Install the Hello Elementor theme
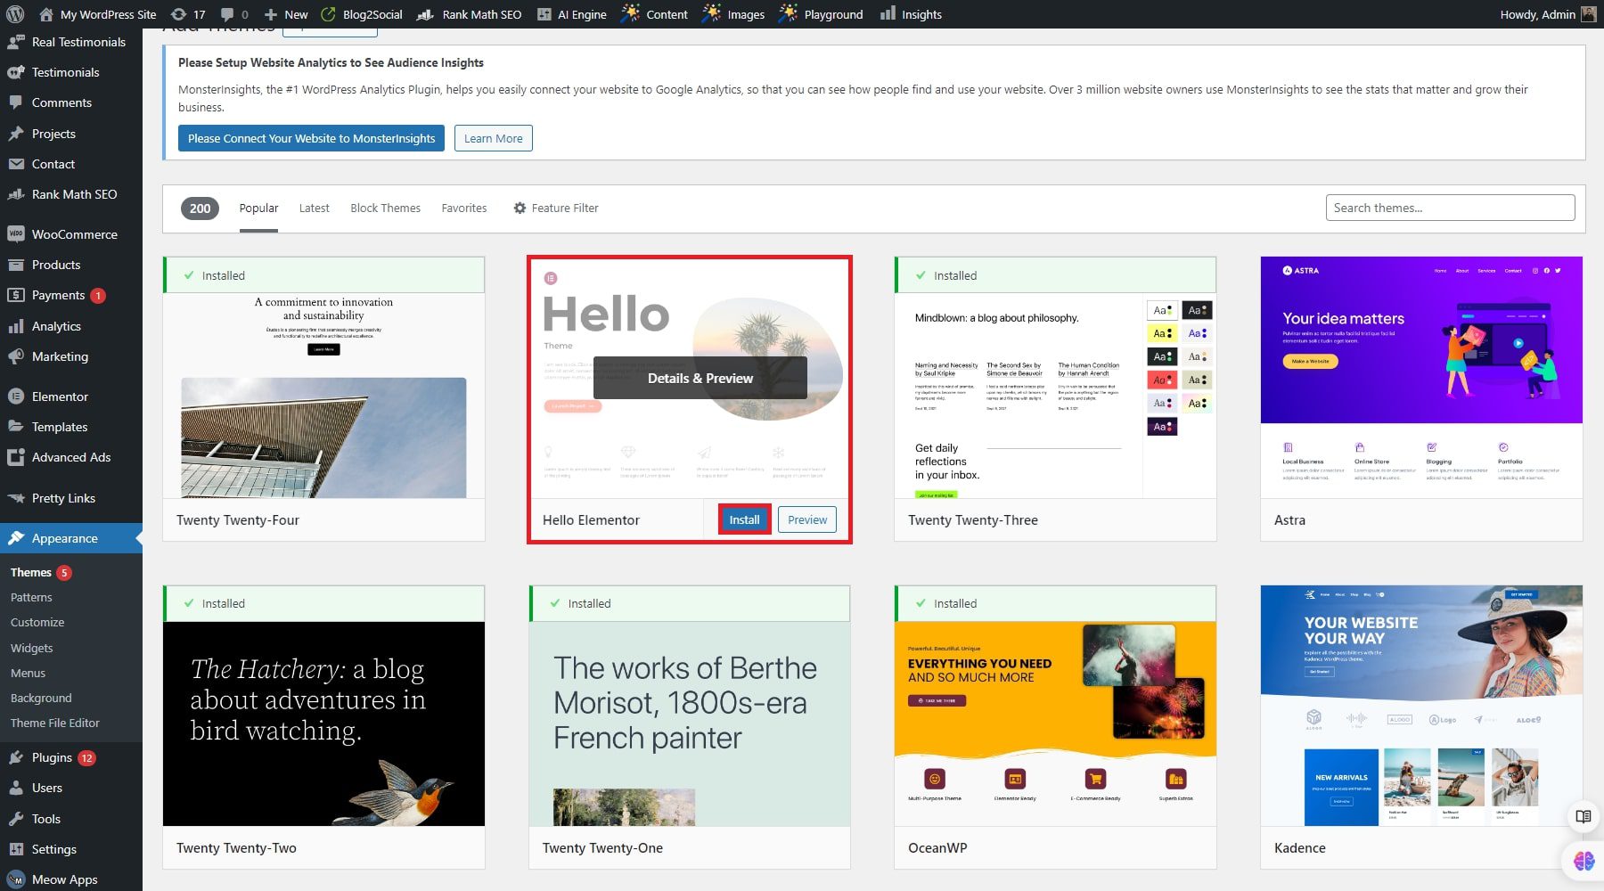This screenshot has height=891, width=1604. pos(744,519)
